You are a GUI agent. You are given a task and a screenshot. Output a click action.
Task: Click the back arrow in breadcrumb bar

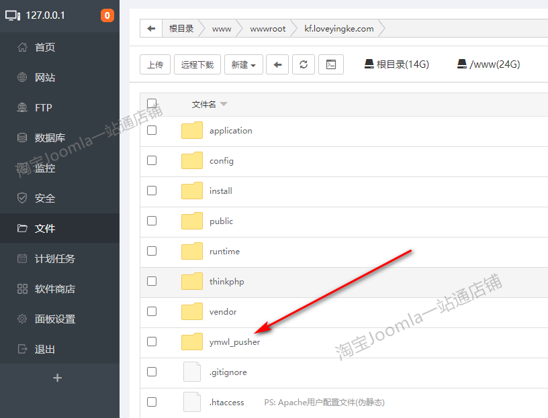[x=151, y=28]
